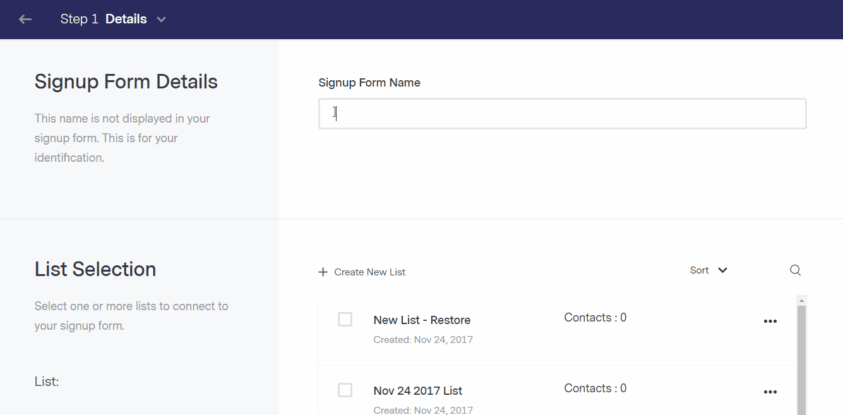Click Contacts : 0 for New List - Restore
This screenshot has width=843, height=415.
pos(595,318)
